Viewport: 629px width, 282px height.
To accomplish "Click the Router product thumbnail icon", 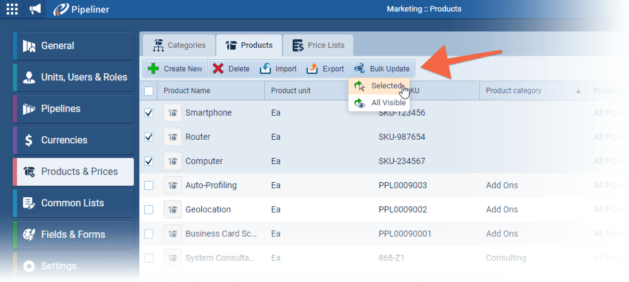I will pyautogui.click(x=173, y=137).
